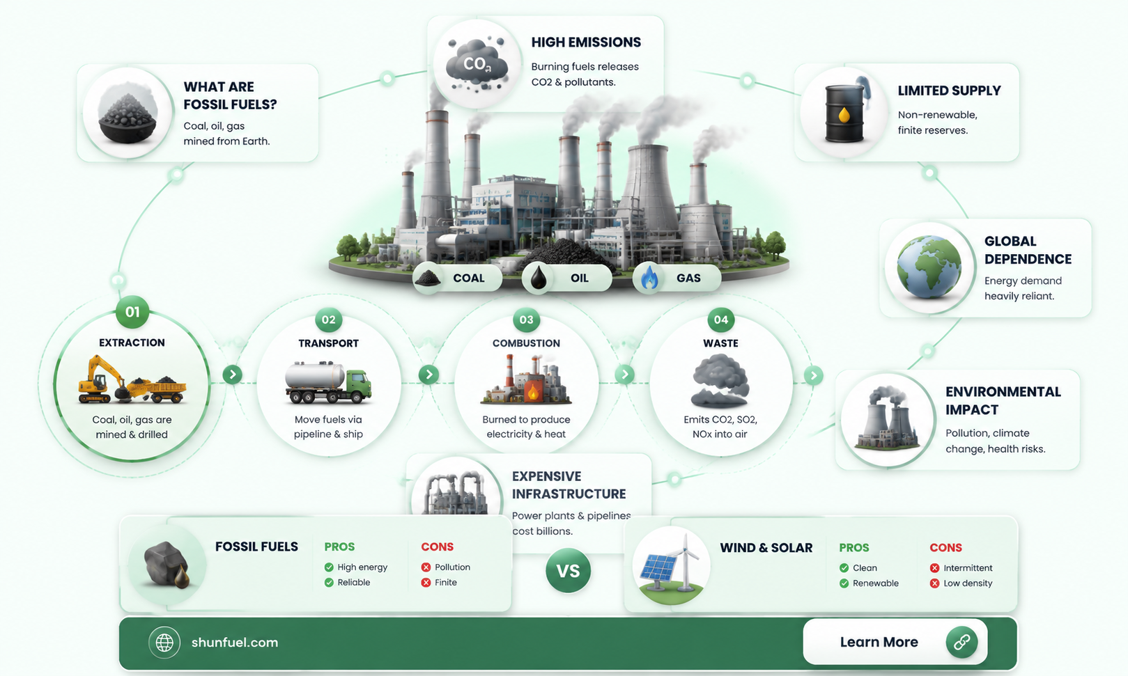Click 'Burning fuels releases CO2 & pollutants.' text

pyautogui.click(x=585, y=74)
